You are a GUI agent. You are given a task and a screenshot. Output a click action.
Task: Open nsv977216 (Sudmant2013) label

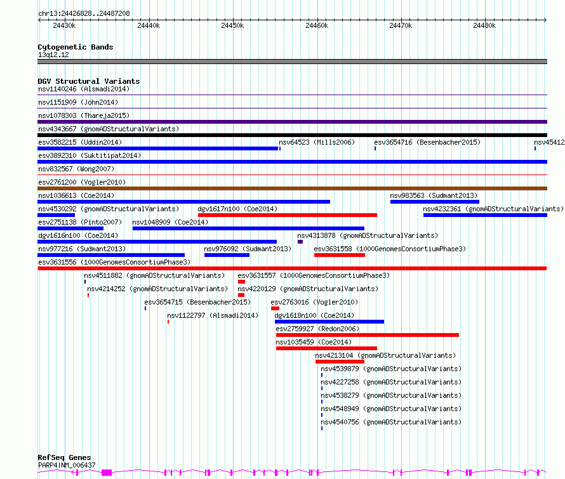click(x=82, y=249)
